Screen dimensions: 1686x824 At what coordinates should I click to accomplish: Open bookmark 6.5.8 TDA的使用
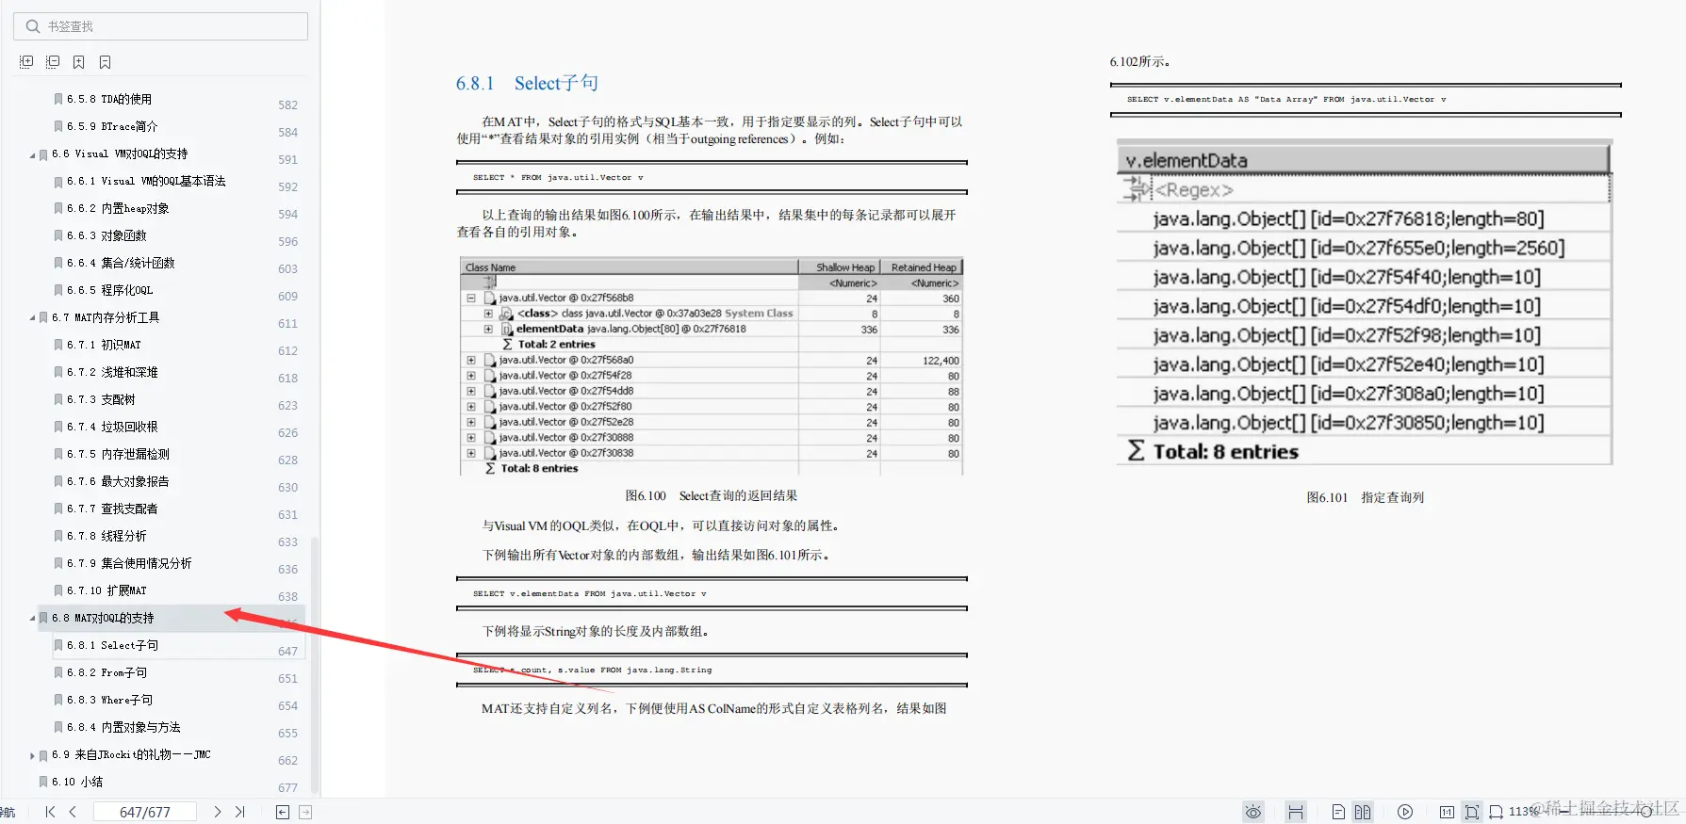[x=109, y=99]
